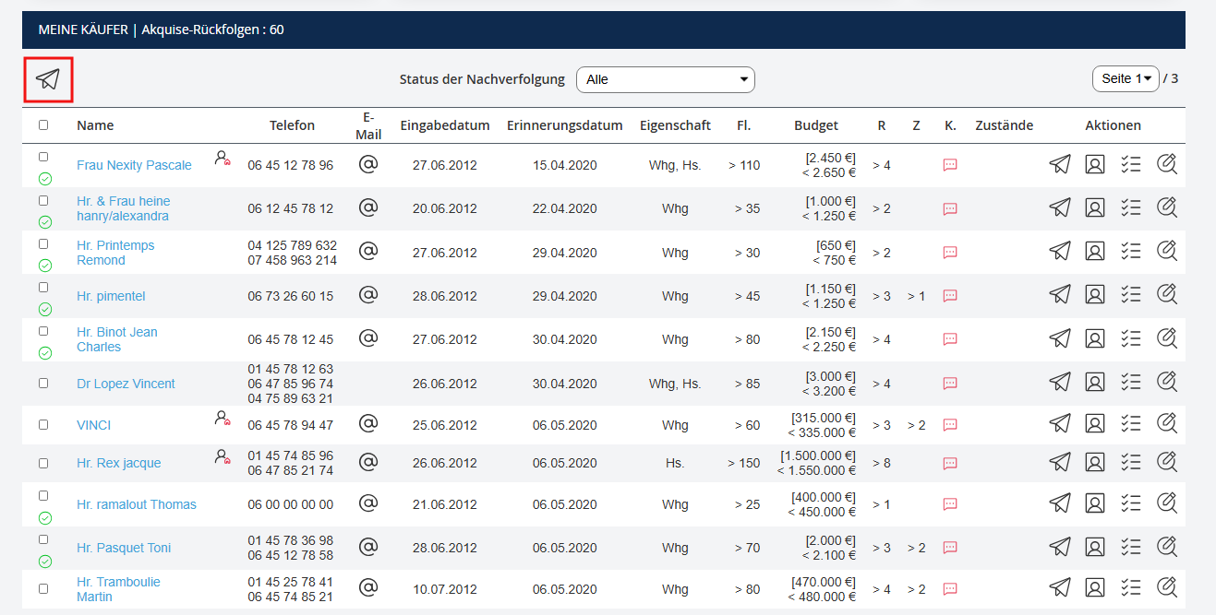Click the send icon for Hr. Tramboulie Martin
The height and width of the screenshot is (615, 1216).
1060,588
